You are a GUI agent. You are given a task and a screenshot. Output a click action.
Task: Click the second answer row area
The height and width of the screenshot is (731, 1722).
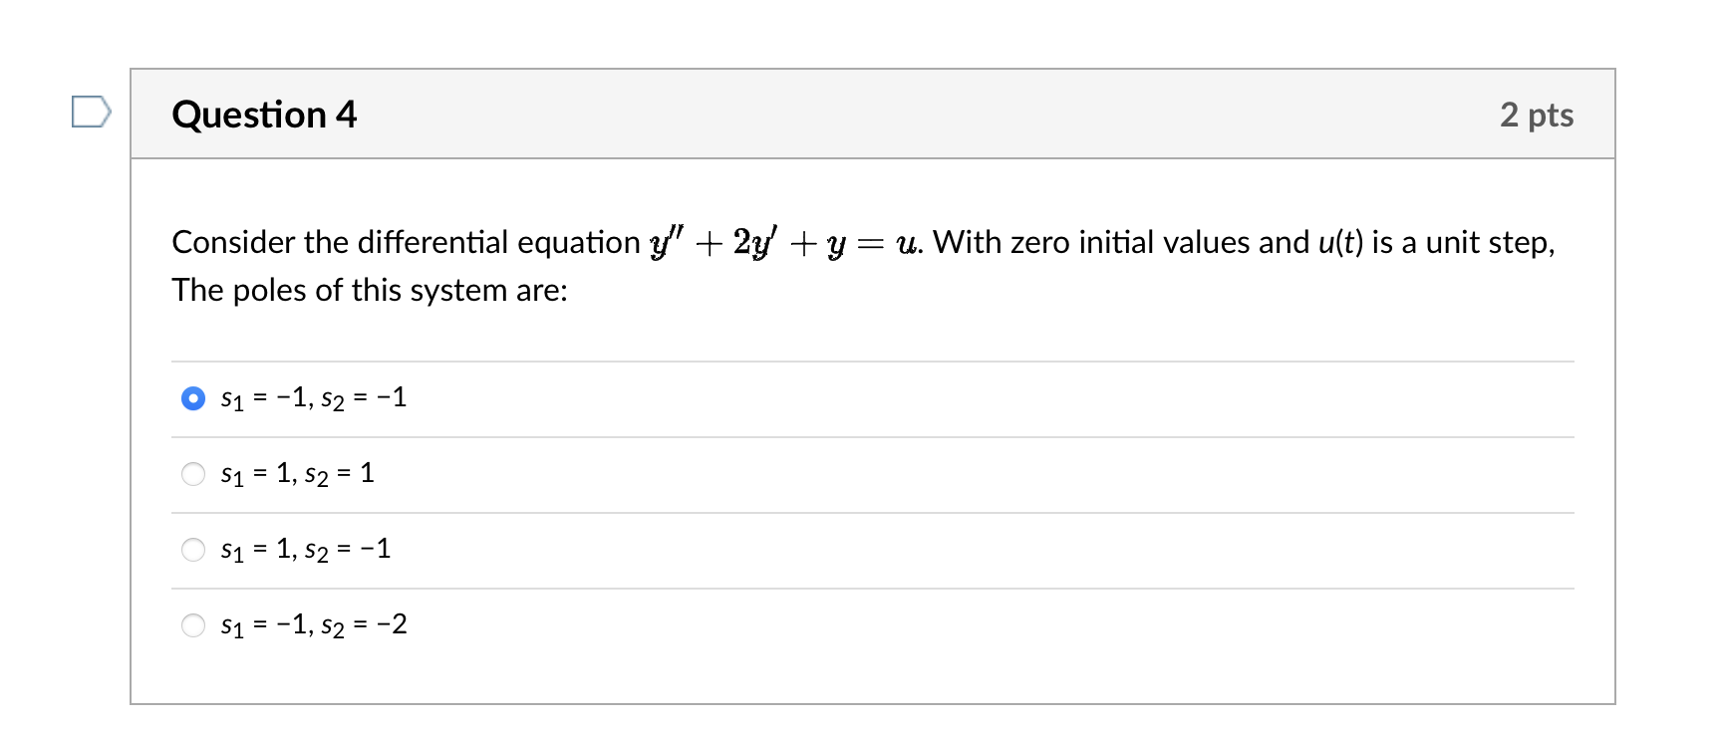(598, 474)
